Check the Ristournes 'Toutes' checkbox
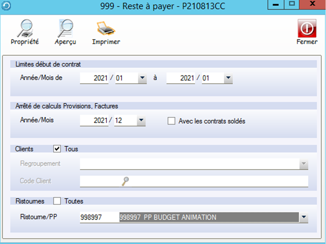Image resolution: width=326 pixels, height=244 pixels. 57,201
